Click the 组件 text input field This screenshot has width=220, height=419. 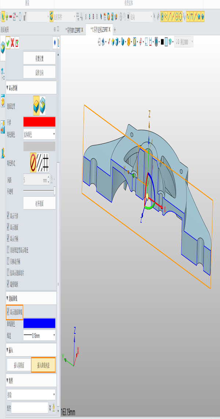30,408
